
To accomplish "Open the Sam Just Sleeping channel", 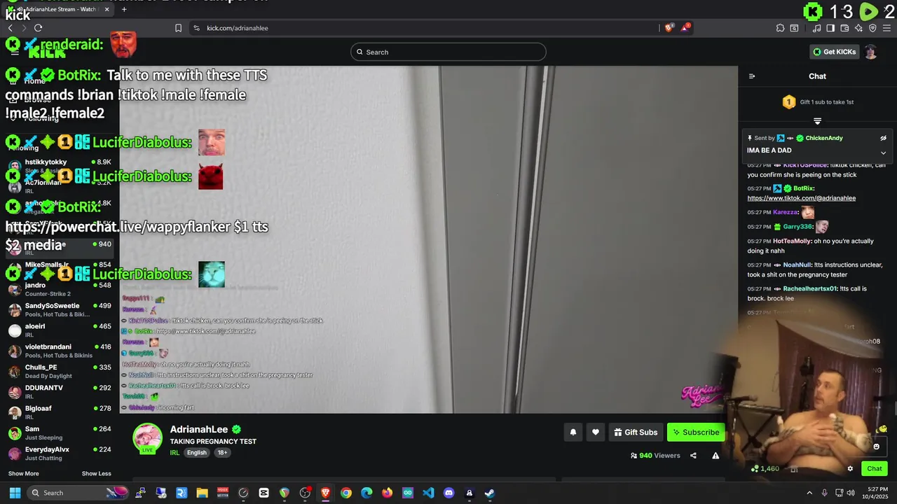I will point(59,433).
